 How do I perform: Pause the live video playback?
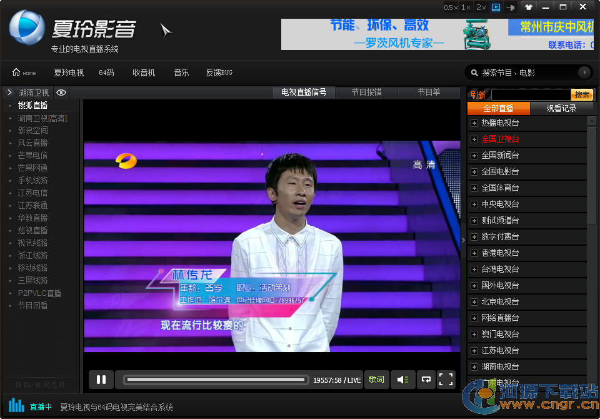pos(101,380)
